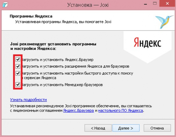Uncheck the Менеджер браузеров checkbox
This screenshot has height=137, width=176.
(x=18, y=85)
